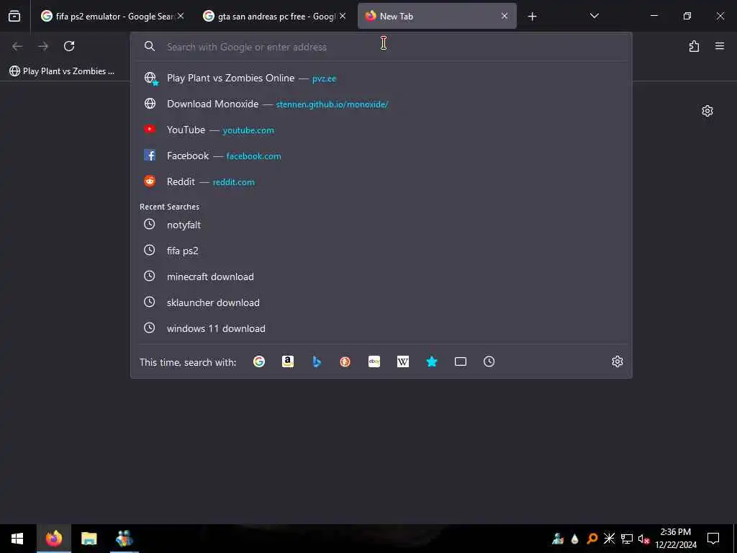Search this time with Amazon
The width and height of the screenshot is (737, 553).
coord(288,361)
